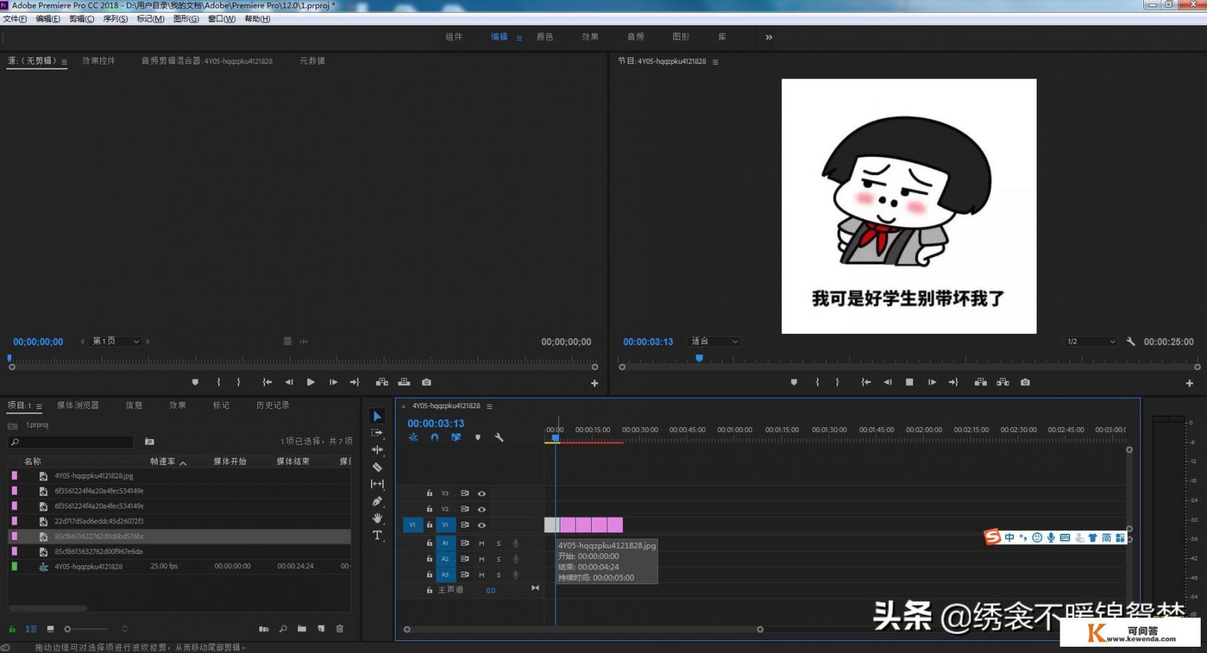Adjust Project panel thumbnail zoom slider

(86, 629)
